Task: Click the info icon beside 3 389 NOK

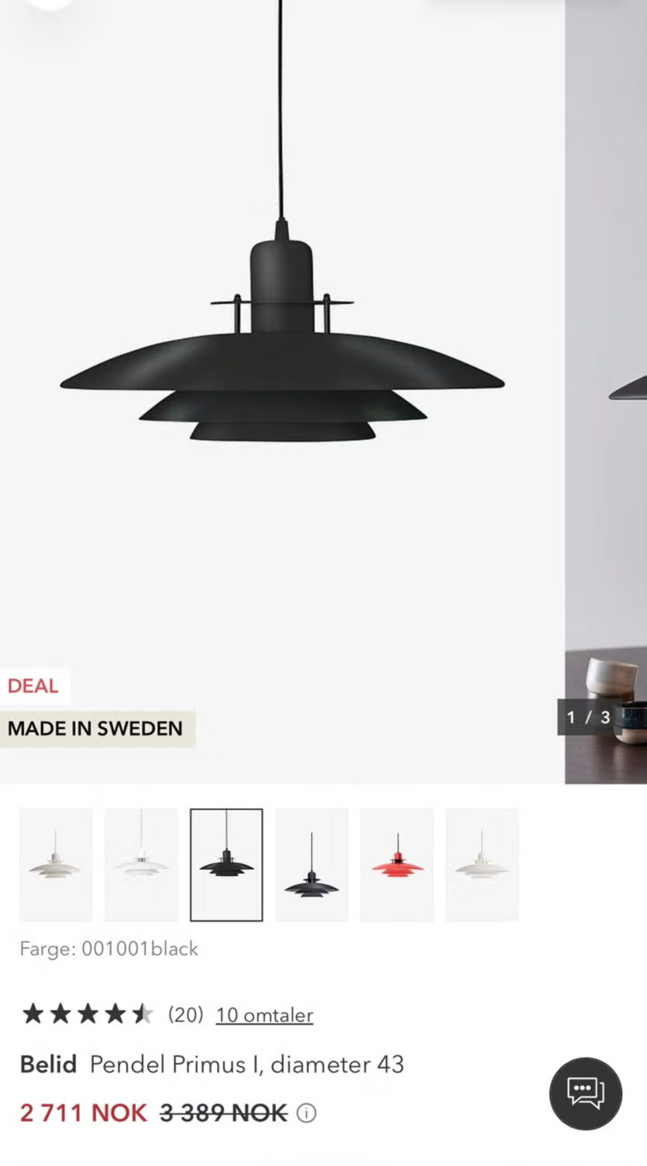Action: coord(307,1113)
